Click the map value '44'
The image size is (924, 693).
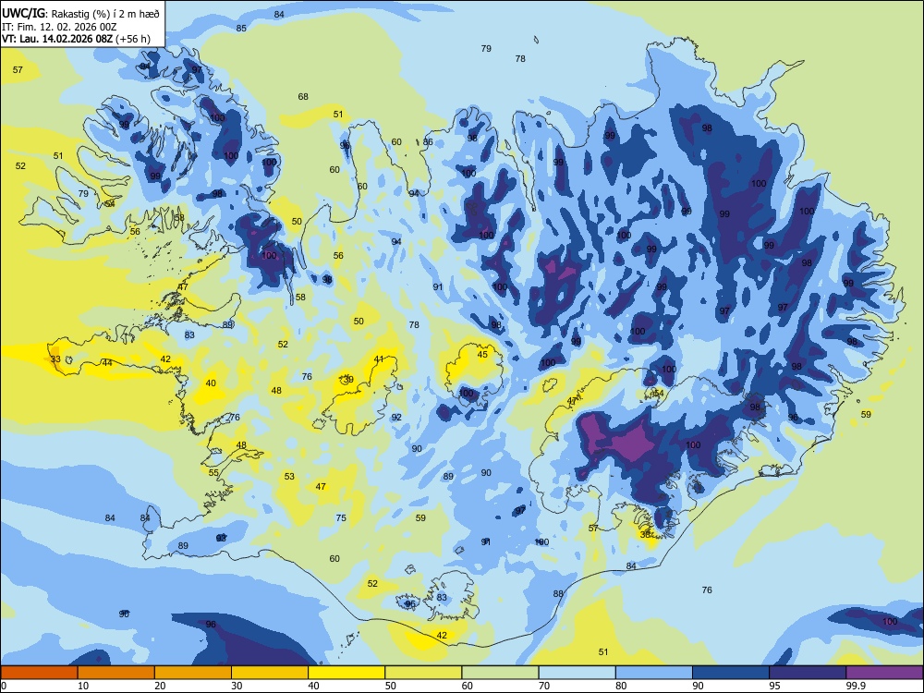tap(107, 363)
